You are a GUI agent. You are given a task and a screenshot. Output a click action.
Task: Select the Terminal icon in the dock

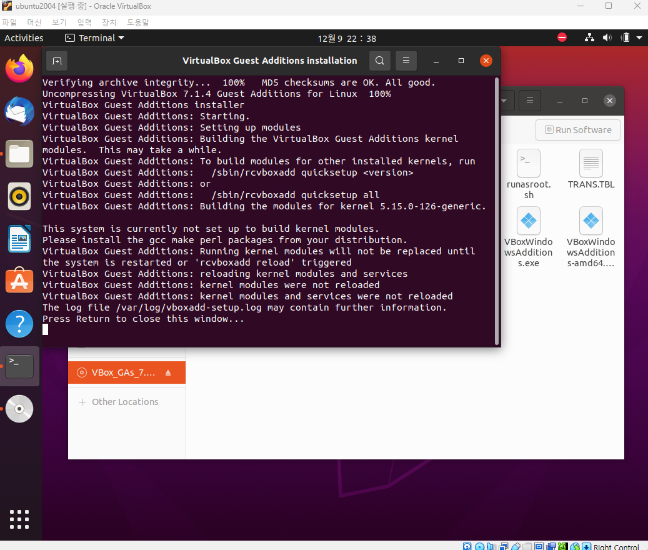19,366
